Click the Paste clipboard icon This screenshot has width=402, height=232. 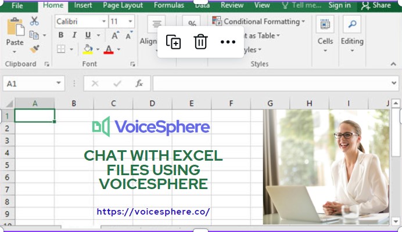tap(15, 27)
